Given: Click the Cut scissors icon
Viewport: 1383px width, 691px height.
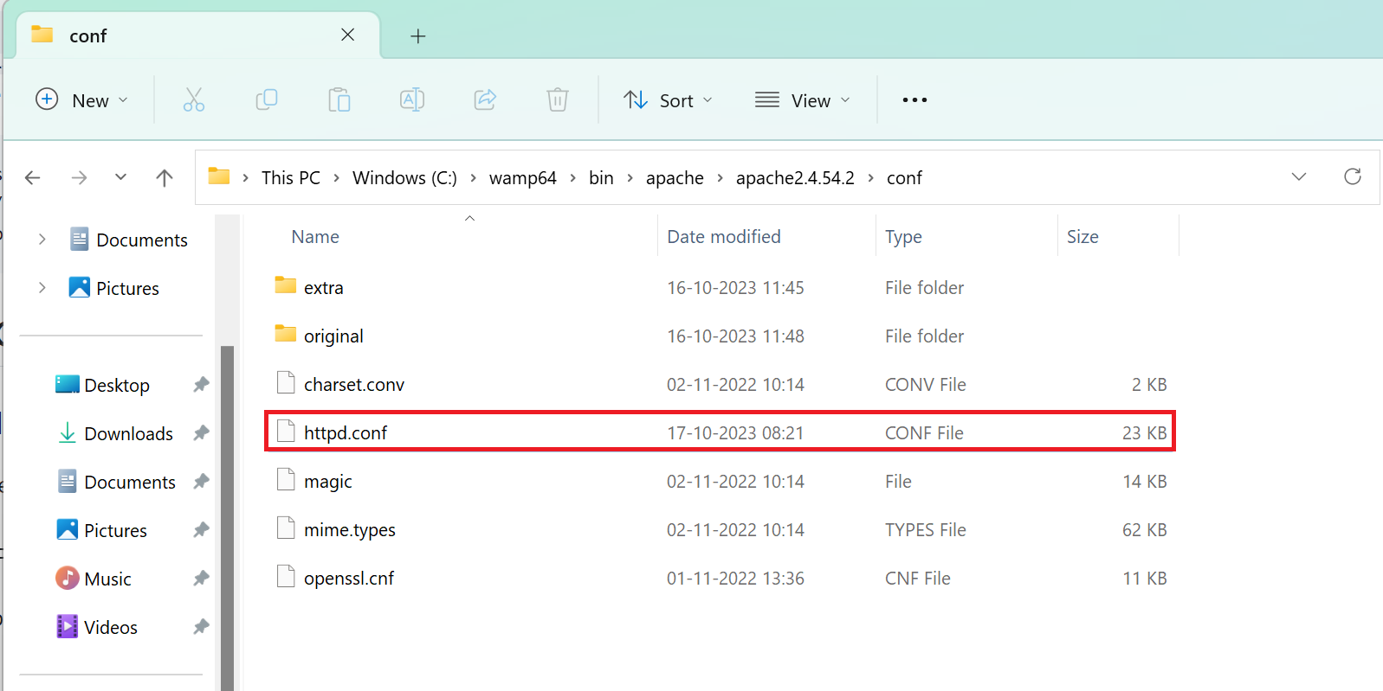Looking at the screenshot, I should click(x=194, y=100).
